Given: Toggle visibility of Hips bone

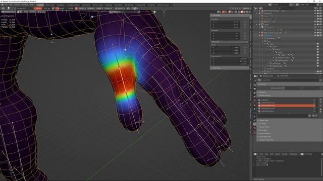Looking at the screenshot, I should pyautogui.click(x=317, y=44).
